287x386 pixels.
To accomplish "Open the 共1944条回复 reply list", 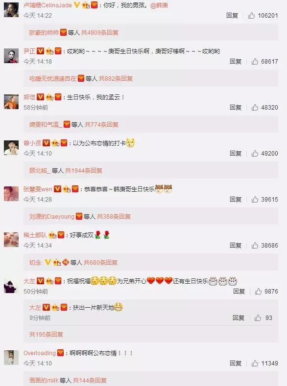I will [x=84, y=170].
